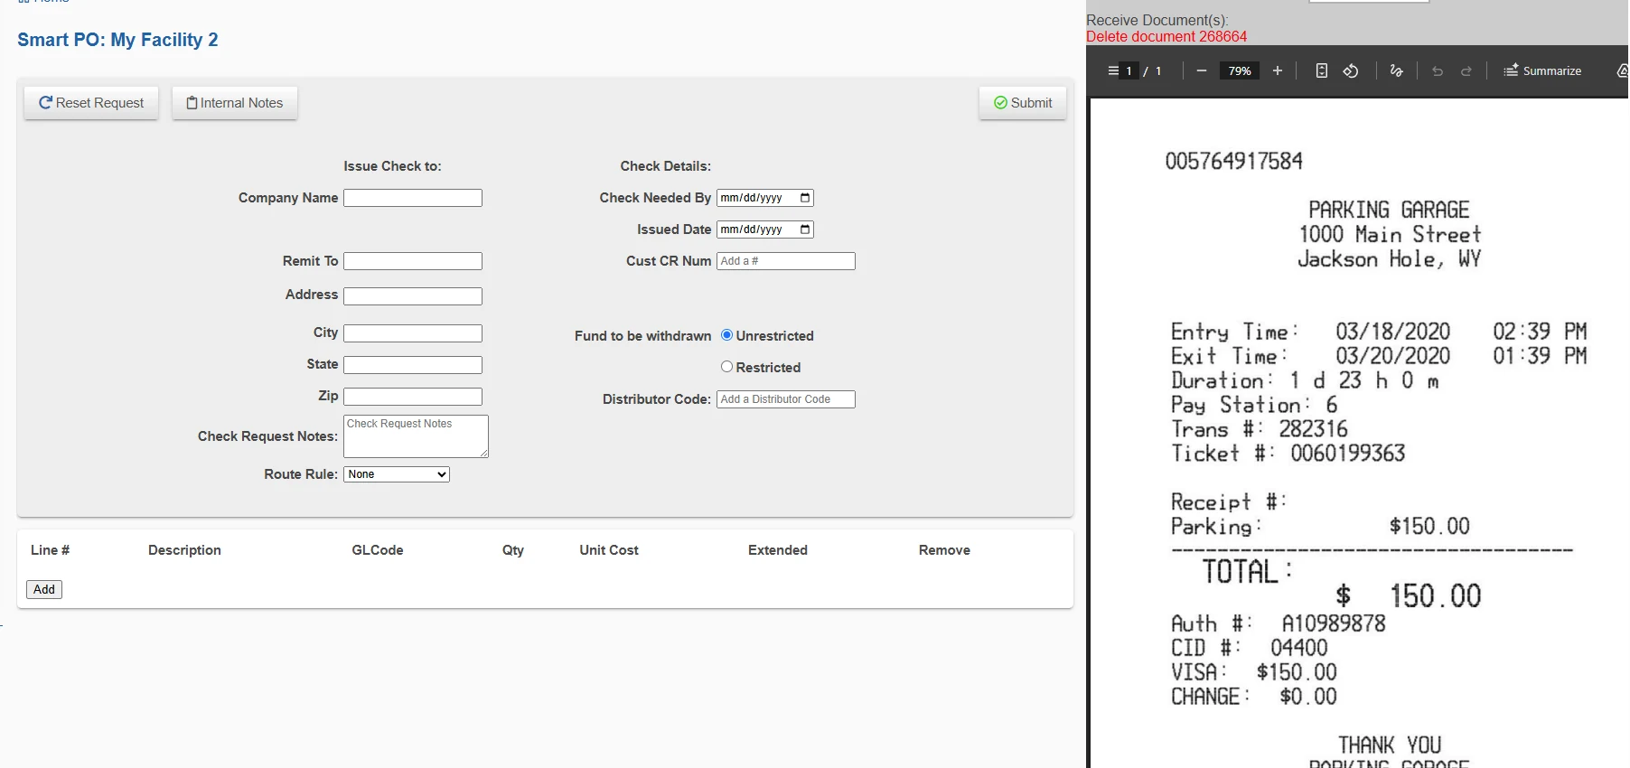The height and width of the screenshot is (768, 1630).
Task: Summarize the PDF document
Action: click(x=1542, y=70)
